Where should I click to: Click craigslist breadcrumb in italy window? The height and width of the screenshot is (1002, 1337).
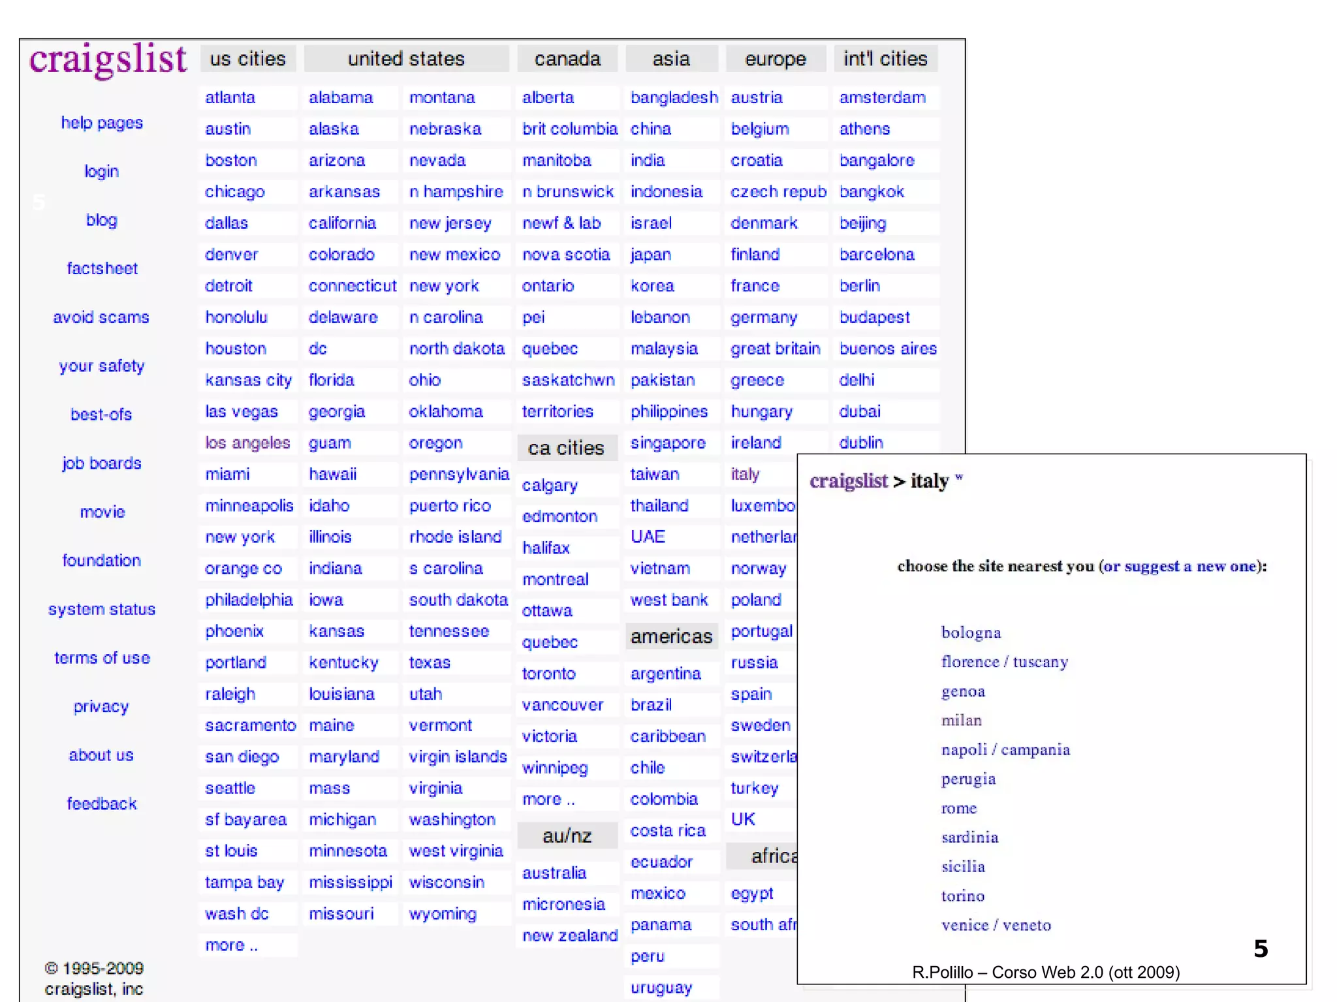[x=849, y=481]
